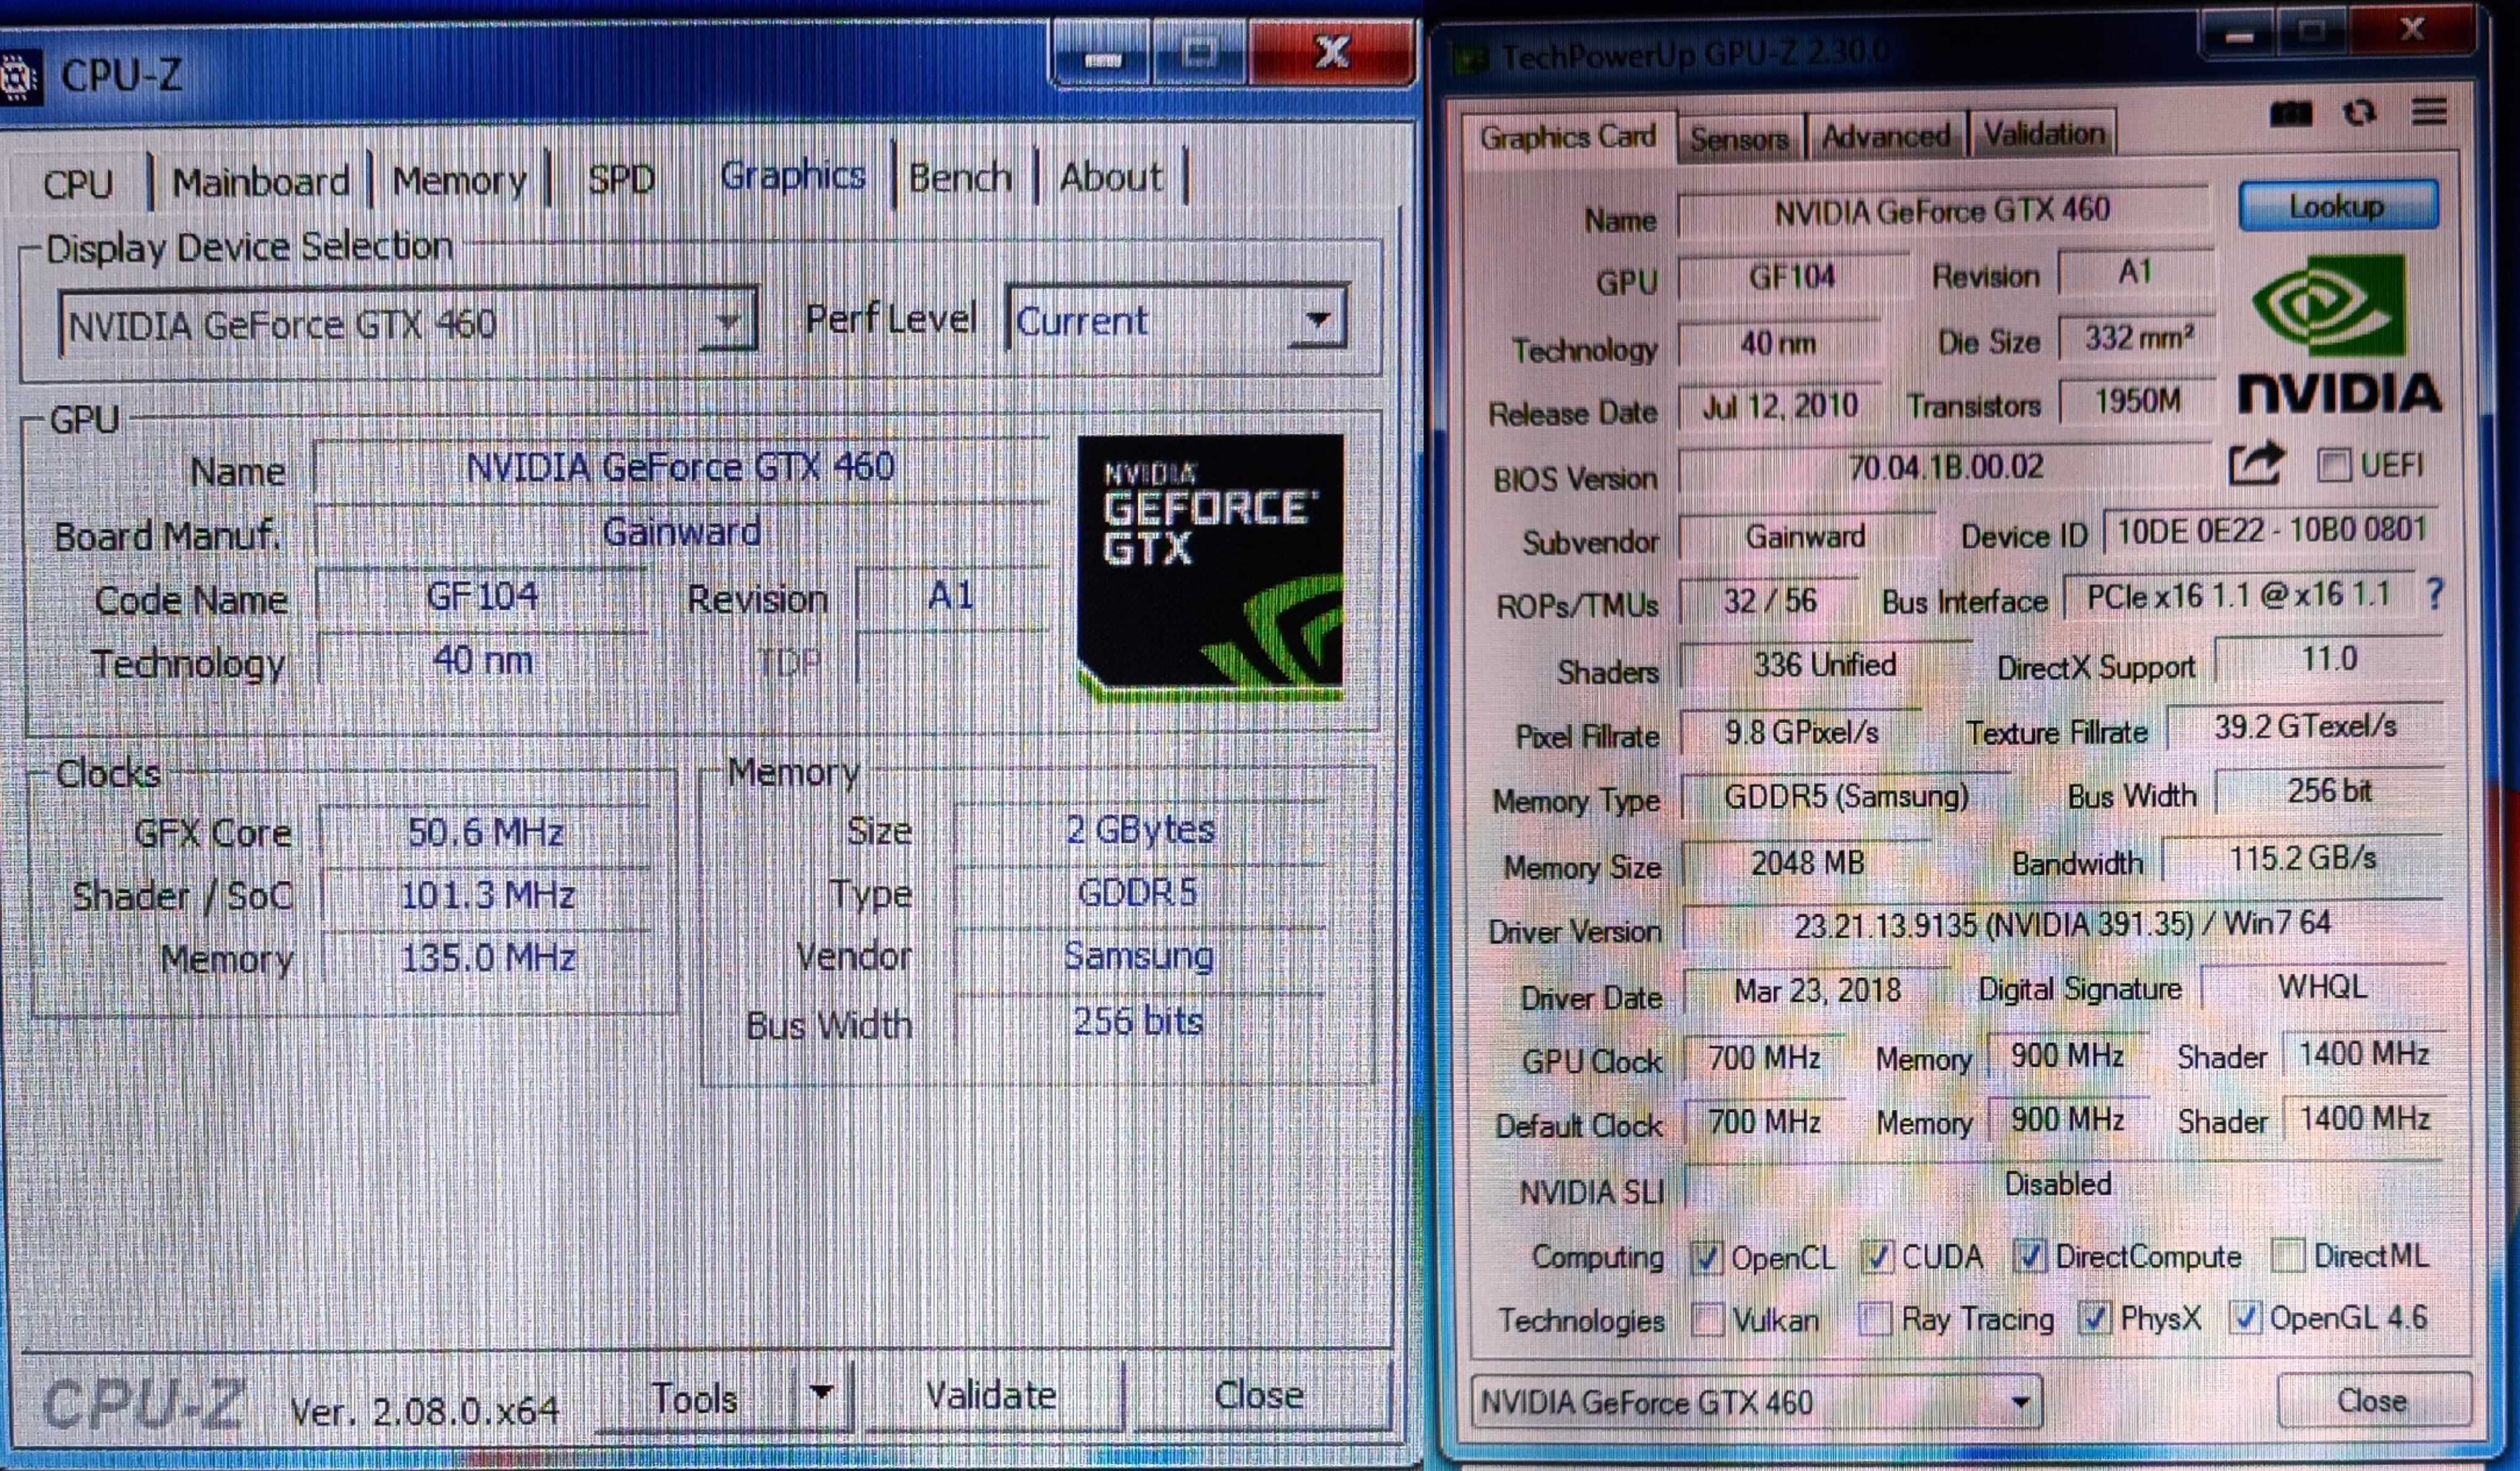
Task: Switch to Memory tab in CPU-Z
Action: point(459,181)
